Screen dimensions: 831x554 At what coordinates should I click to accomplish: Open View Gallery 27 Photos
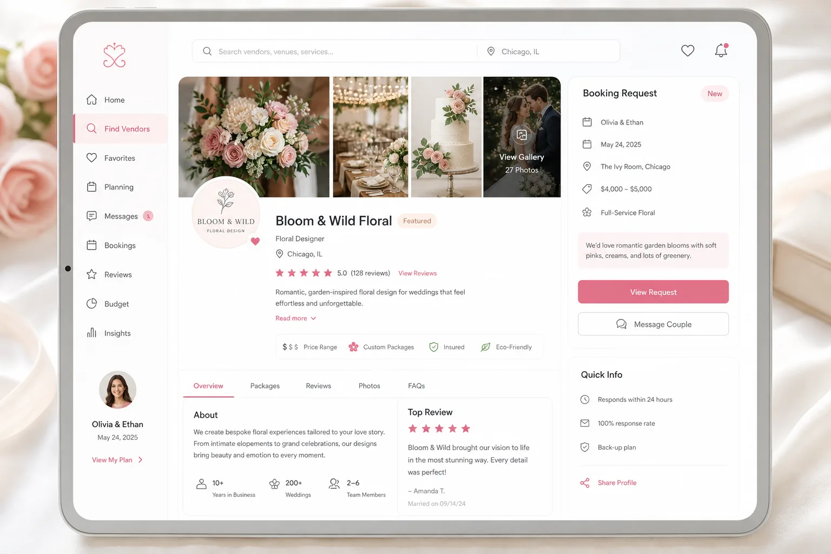[522, 163]
